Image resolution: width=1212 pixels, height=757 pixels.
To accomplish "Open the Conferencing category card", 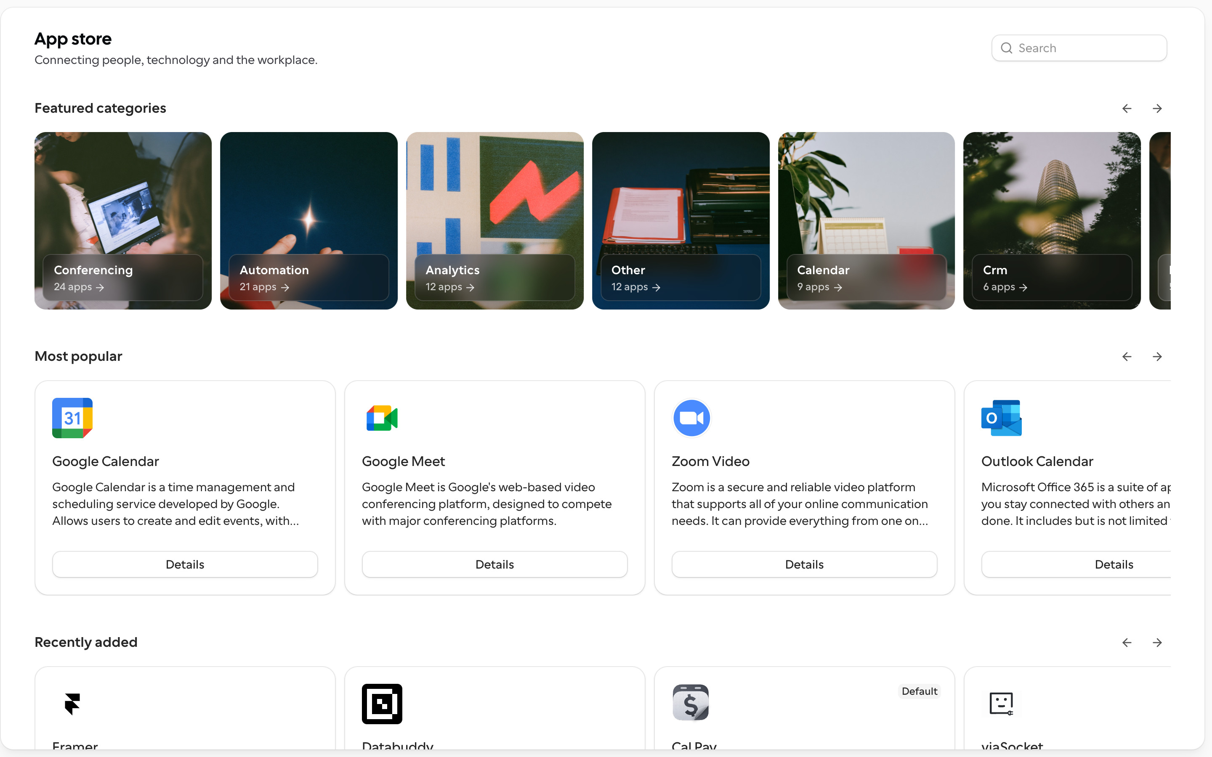I will coord(123,221).
